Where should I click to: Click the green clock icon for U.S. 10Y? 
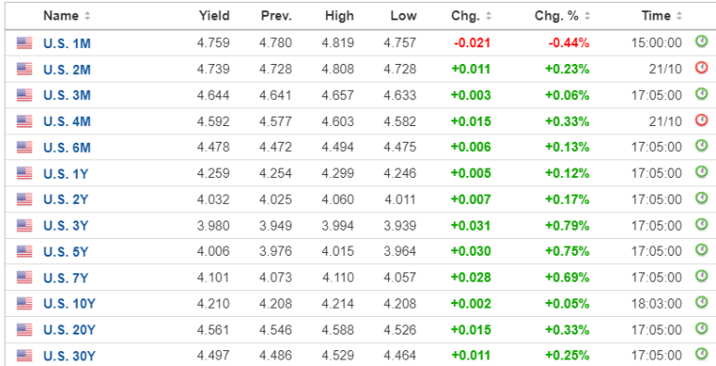[x=701, y=302]
